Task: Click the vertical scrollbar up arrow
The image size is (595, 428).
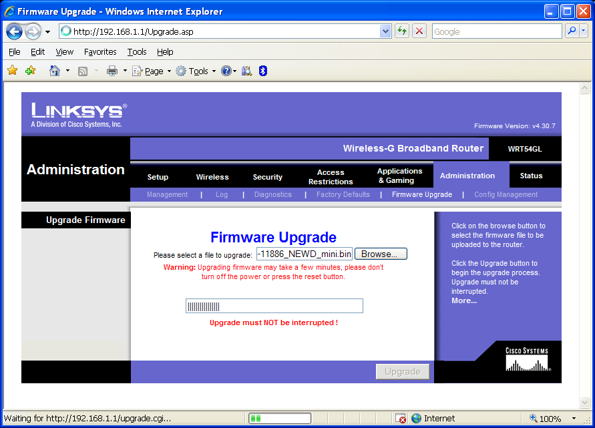Action: [x=585, y=88]
